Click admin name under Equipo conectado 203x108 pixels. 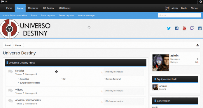pos(163,86)
